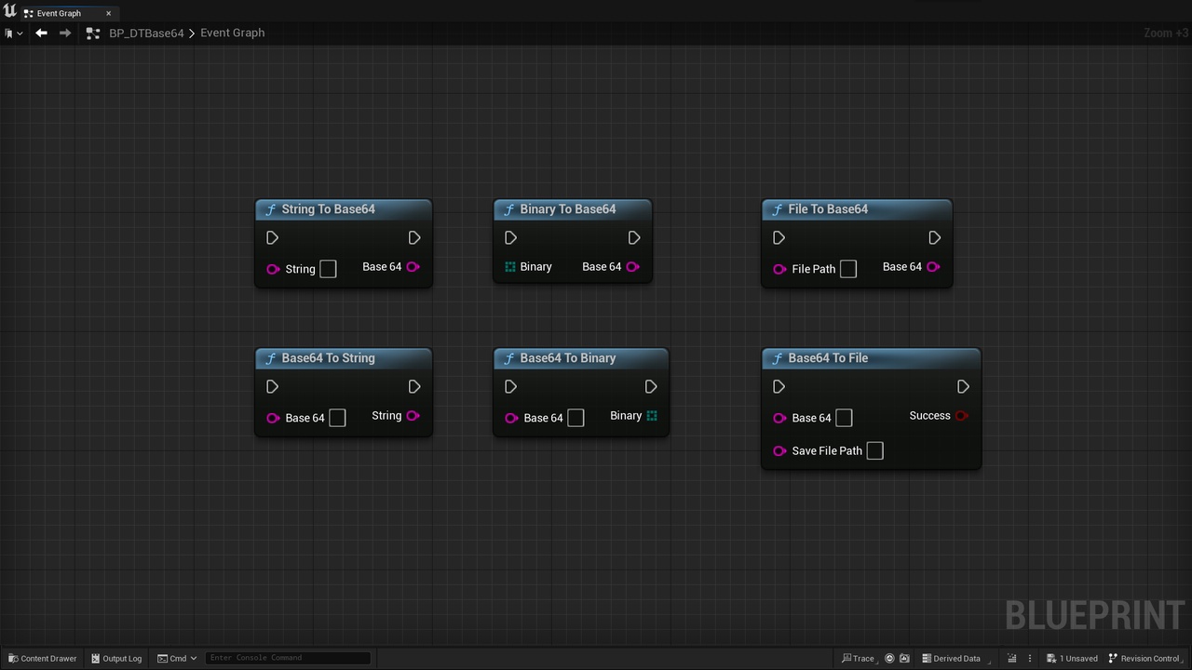Screen dimensions: 1192x670
Task: Click Base 64 value box on Base64 To File
Action: coord(844,418)
